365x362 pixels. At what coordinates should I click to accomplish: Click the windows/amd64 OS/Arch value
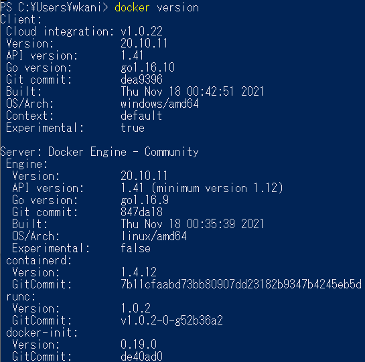point(159,104)
